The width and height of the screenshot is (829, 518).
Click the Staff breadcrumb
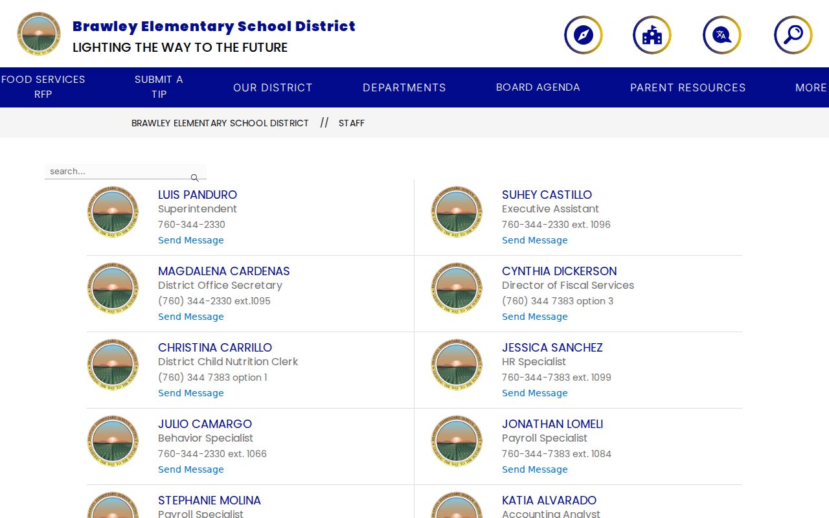tap(352, 123)
